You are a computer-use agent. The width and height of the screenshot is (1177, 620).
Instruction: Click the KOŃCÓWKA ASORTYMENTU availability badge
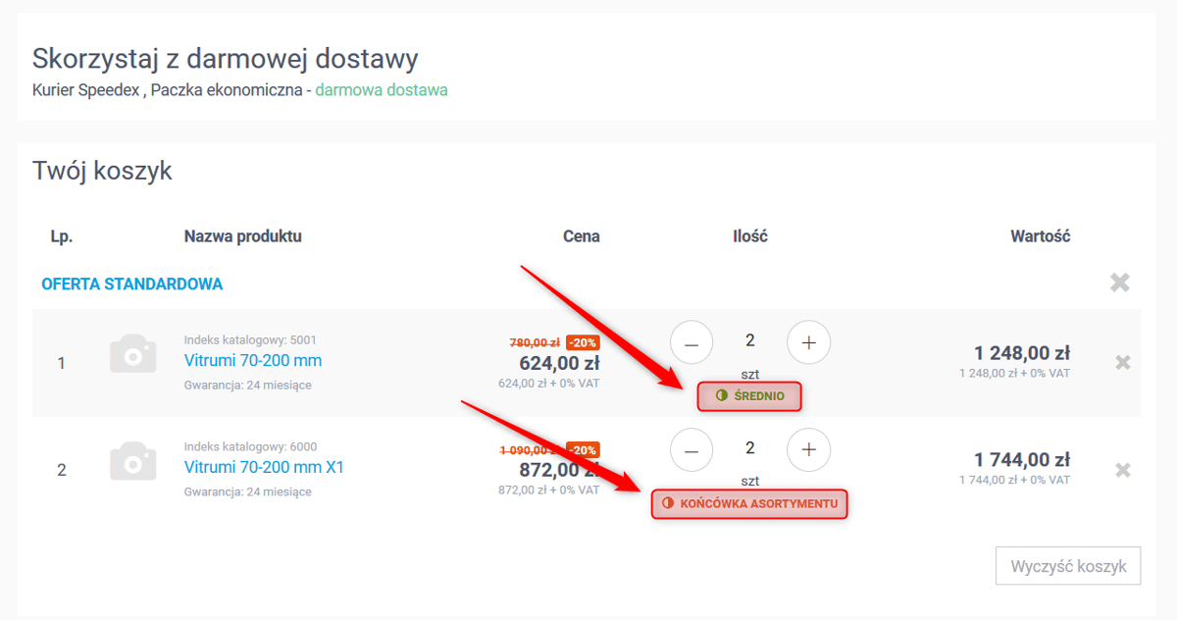(749, 503)
